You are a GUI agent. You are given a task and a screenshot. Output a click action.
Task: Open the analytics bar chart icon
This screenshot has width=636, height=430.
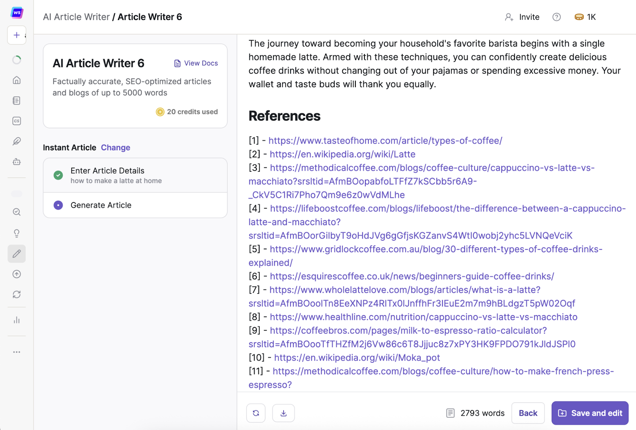[17, 320]
